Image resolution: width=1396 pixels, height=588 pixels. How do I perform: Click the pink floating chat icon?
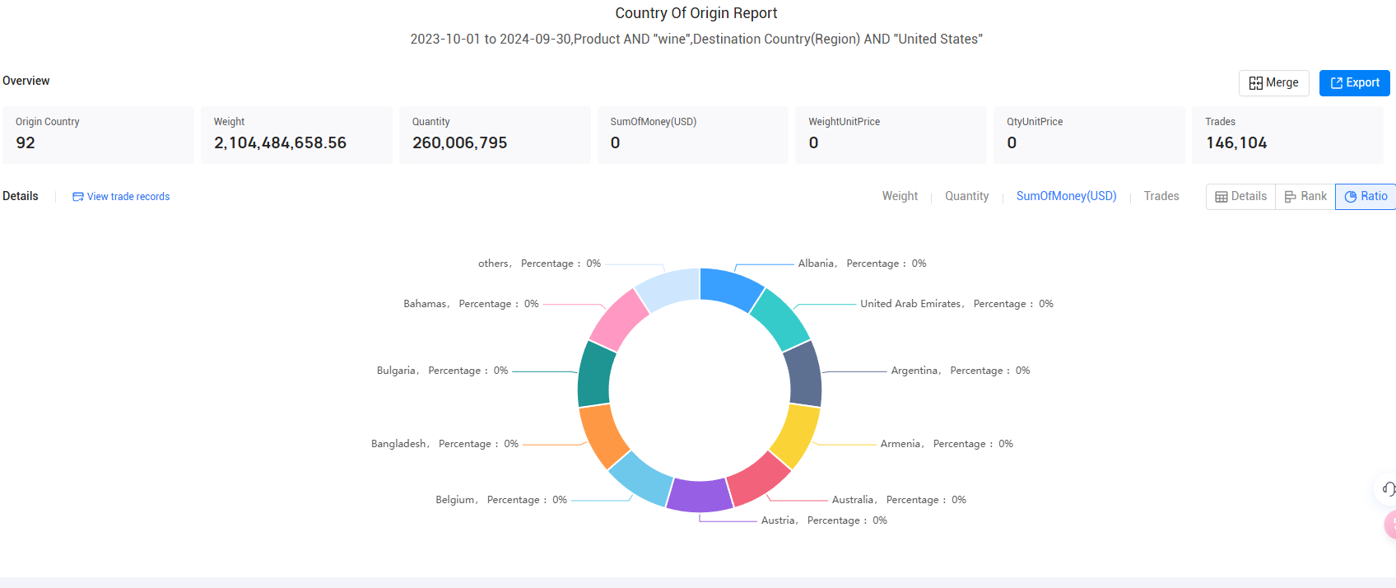1391,525
